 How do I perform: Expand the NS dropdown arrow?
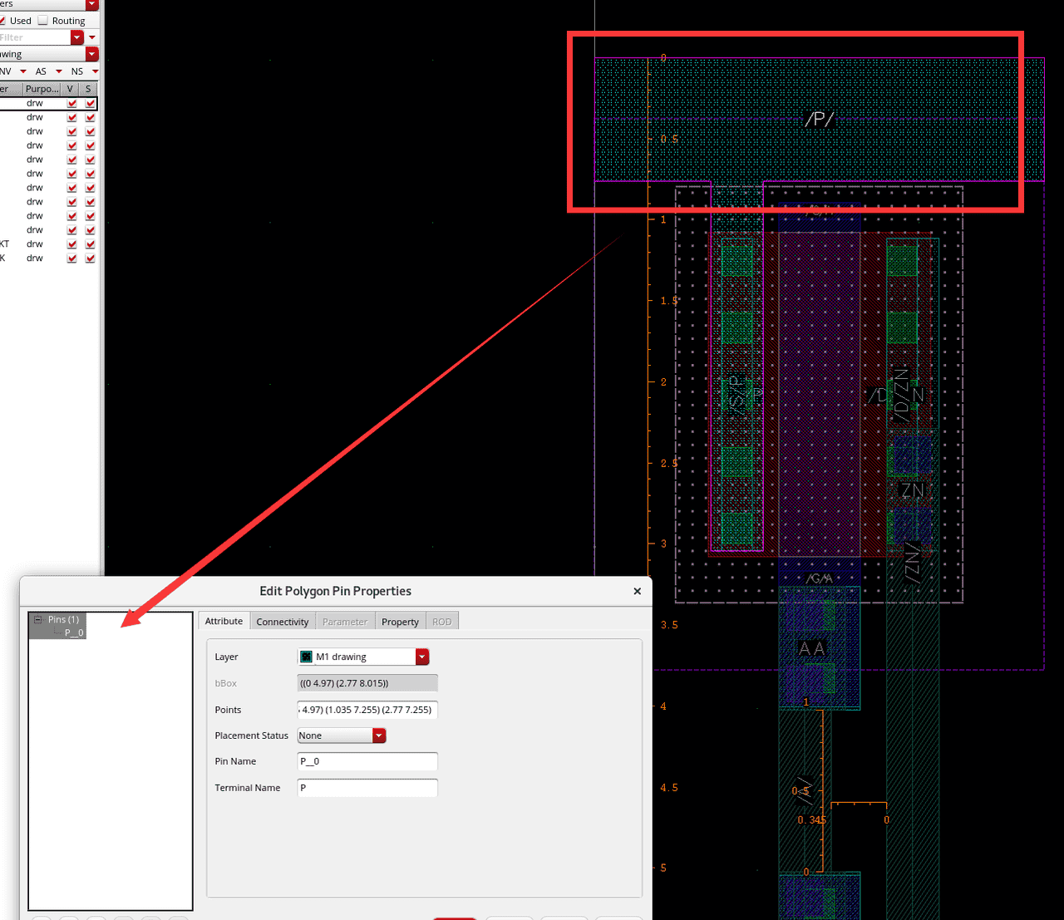tap(95, 71)
